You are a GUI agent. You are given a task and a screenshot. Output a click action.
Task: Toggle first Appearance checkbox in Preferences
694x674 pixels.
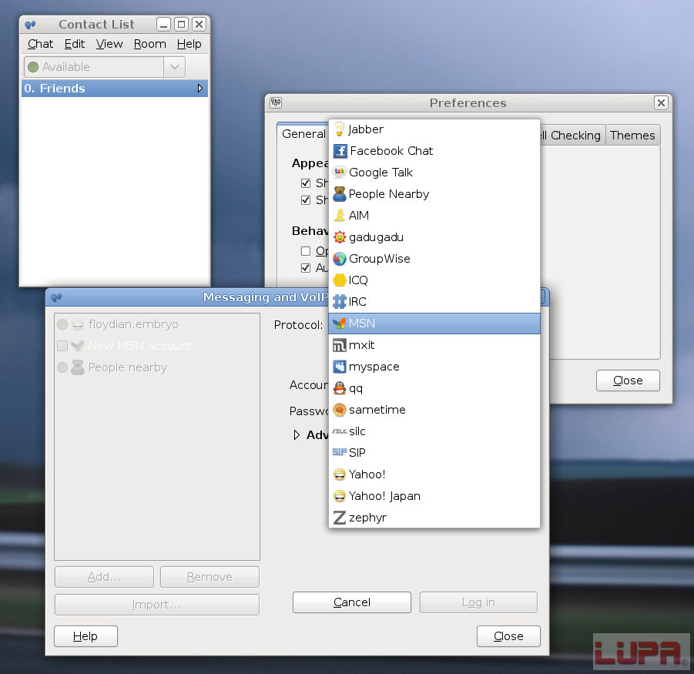tap(305, 183)
